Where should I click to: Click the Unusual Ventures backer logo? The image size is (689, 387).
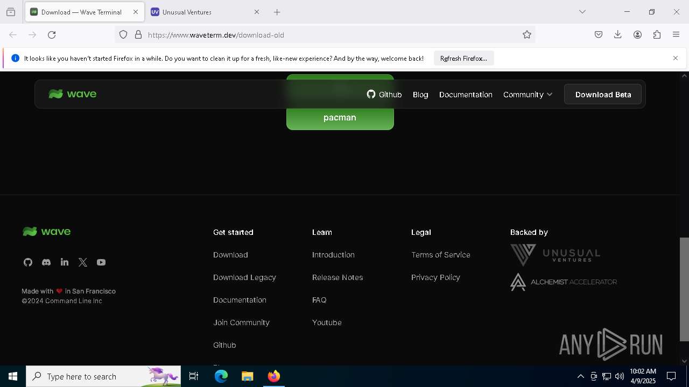point(555,255)
